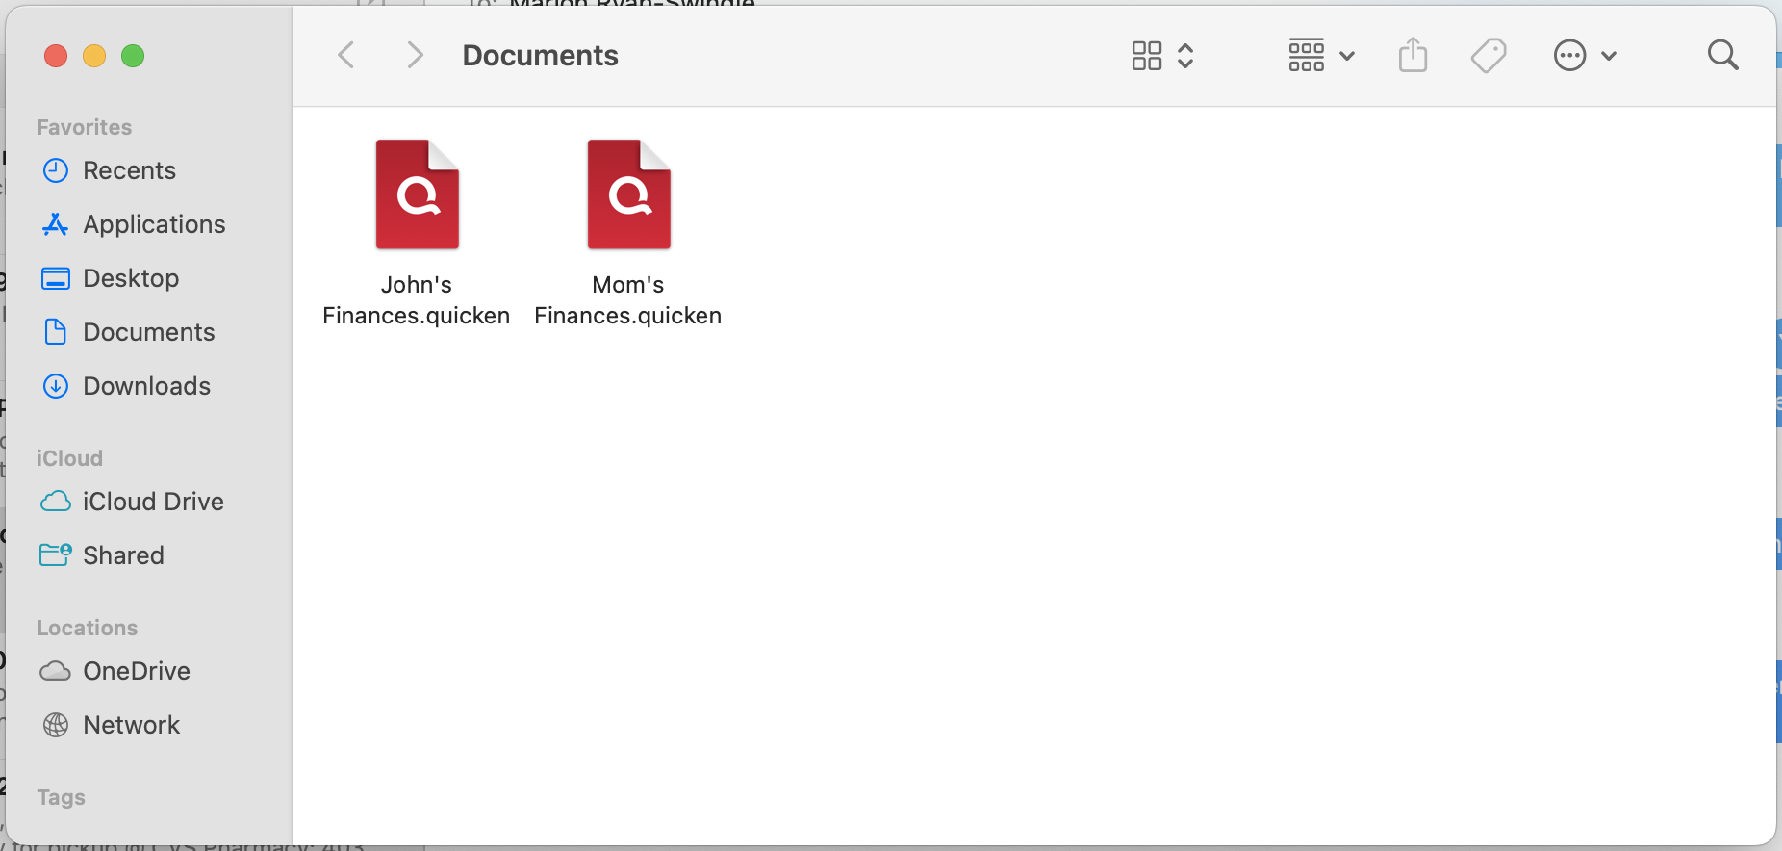Click the "John's Finances.quicken" file name
The image size is (1782, 851).
417,300
